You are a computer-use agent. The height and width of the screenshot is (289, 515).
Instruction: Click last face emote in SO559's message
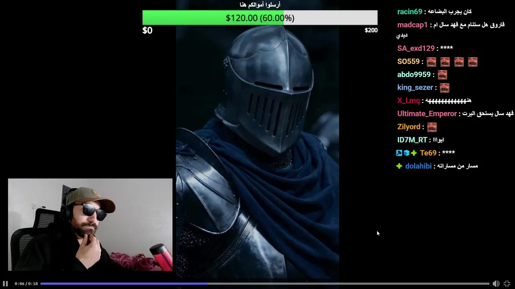click(473, 62)
